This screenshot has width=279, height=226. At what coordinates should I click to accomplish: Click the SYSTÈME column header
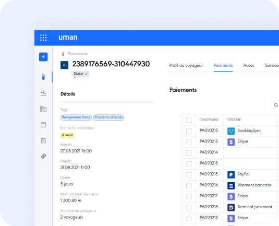[x=234, y=120]
